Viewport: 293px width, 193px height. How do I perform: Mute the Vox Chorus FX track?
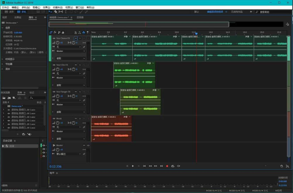(x=76, y=38)
